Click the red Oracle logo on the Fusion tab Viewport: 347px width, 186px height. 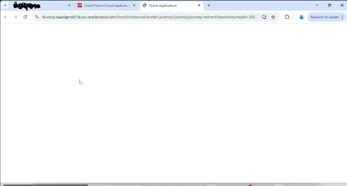click(80, 5)
